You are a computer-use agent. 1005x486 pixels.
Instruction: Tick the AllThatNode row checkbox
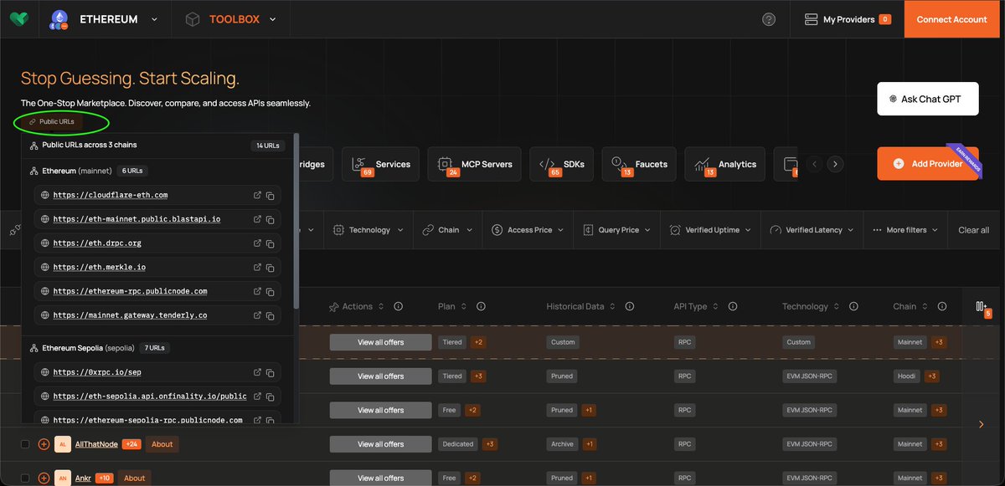(25, 444)
